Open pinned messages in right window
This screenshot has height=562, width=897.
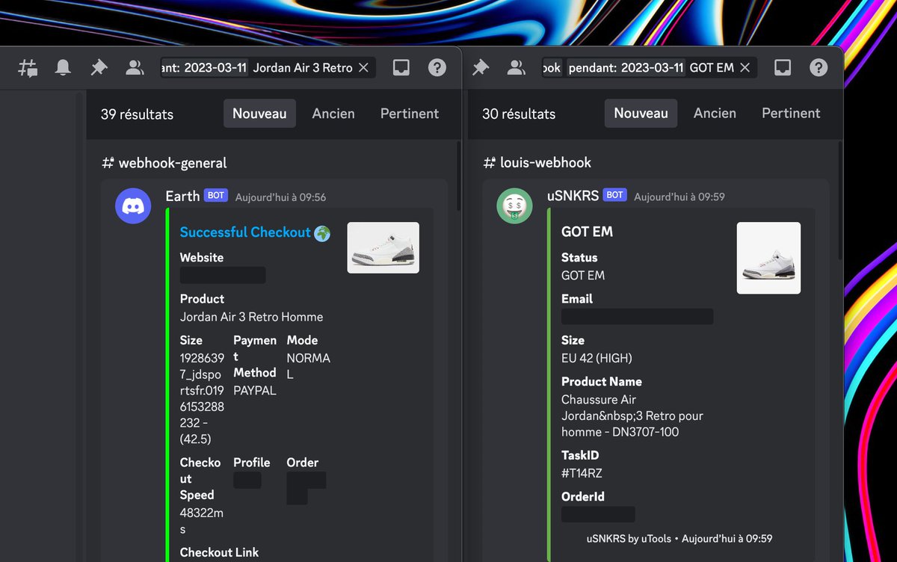[480, 68]
